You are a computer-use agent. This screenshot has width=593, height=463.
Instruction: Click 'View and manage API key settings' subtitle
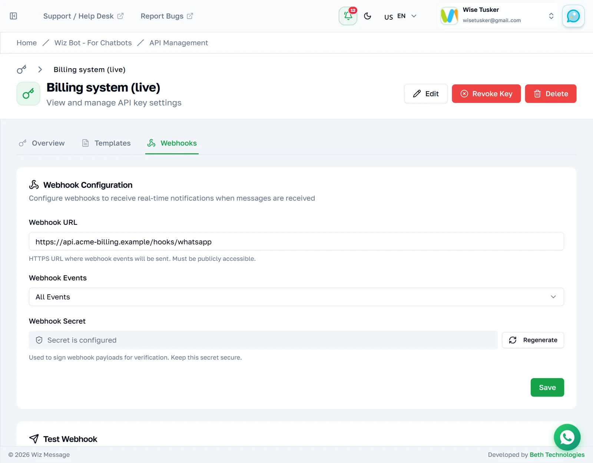(114, 103)
